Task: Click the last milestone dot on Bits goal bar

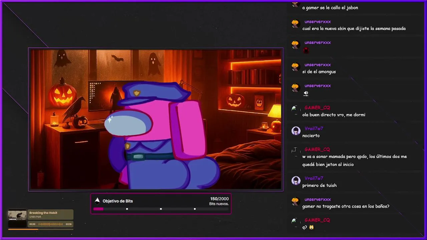Action: 195,209
